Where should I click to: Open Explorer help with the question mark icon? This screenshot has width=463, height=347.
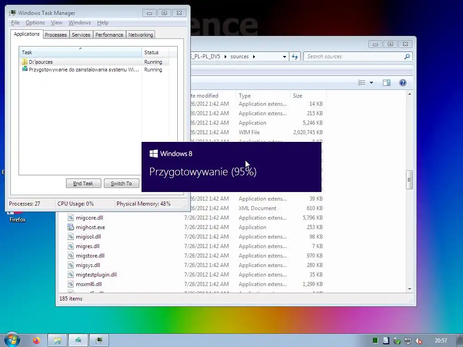tap(403, 83)
